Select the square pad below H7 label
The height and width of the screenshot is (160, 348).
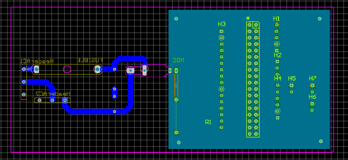(x=312, y=85)
